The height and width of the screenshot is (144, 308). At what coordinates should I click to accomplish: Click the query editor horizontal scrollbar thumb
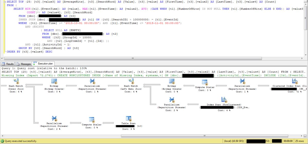click(133, 58)
